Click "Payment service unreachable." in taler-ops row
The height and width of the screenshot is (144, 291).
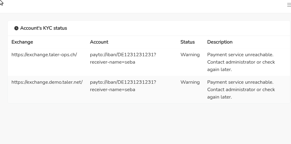click(240, 55)
